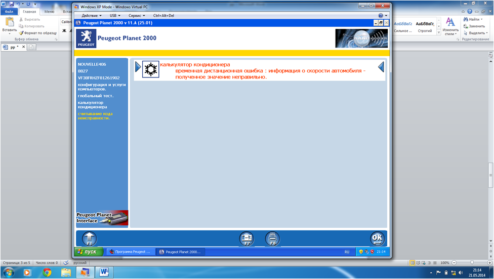Open Выделить dropdown in Word
Image resolution: width=494 pixels, height=279 pixels.
476,33
